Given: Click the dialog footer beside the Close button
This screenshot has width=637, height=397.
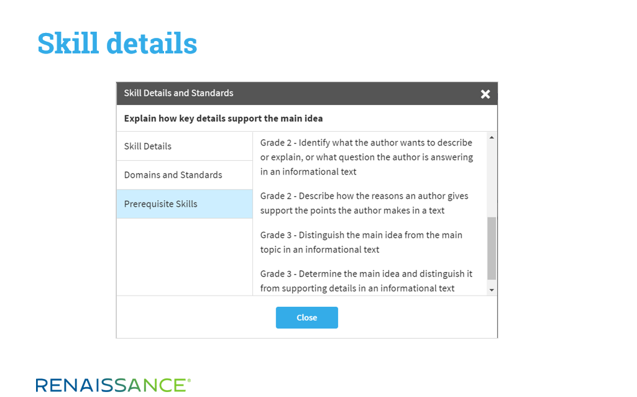Looking at the screenshot, I should (418, 317).
